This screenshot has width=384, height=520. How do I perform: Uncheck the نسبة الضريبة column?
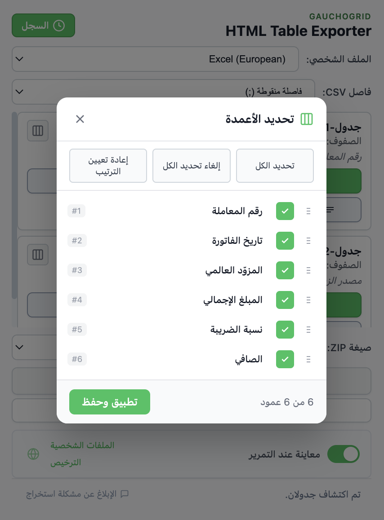[285, 329]
